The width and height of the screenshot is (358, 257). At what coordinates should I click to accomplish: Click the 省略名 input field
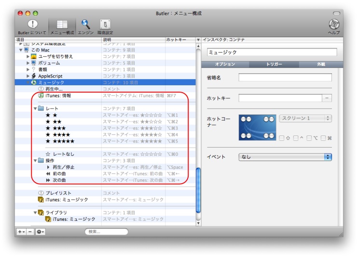[285, 77]
